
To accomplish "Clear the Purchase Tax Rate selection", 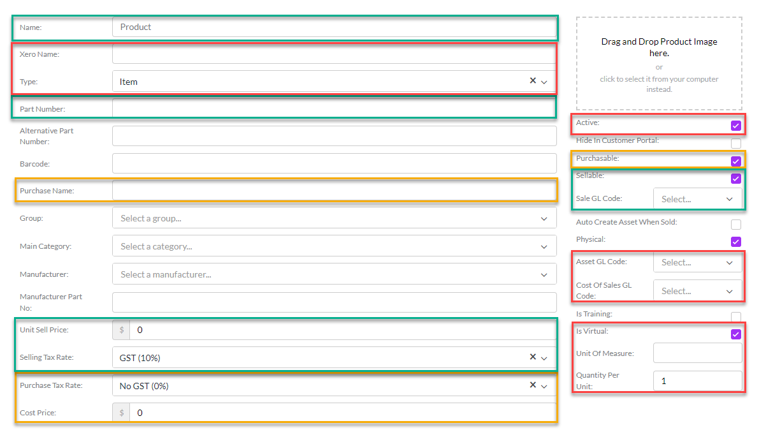I will click(532, 385).
